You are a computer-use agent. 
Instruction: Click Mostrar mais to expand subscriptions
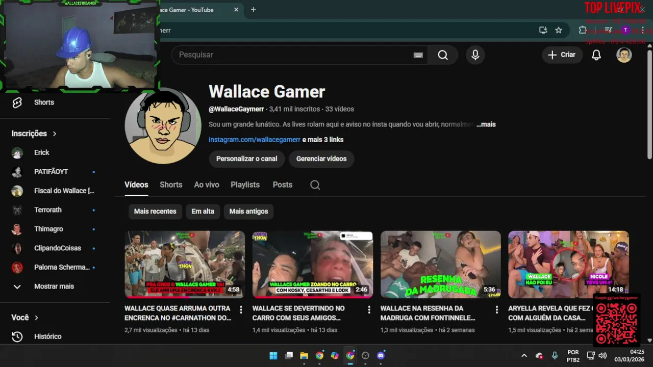(55, 286)
